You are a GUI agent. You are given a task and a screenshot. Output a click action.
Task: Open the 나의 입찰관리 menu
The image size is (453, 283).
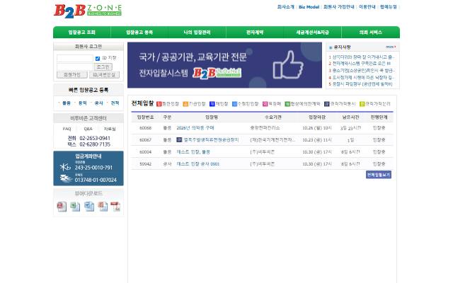click(x=197, y=33)
